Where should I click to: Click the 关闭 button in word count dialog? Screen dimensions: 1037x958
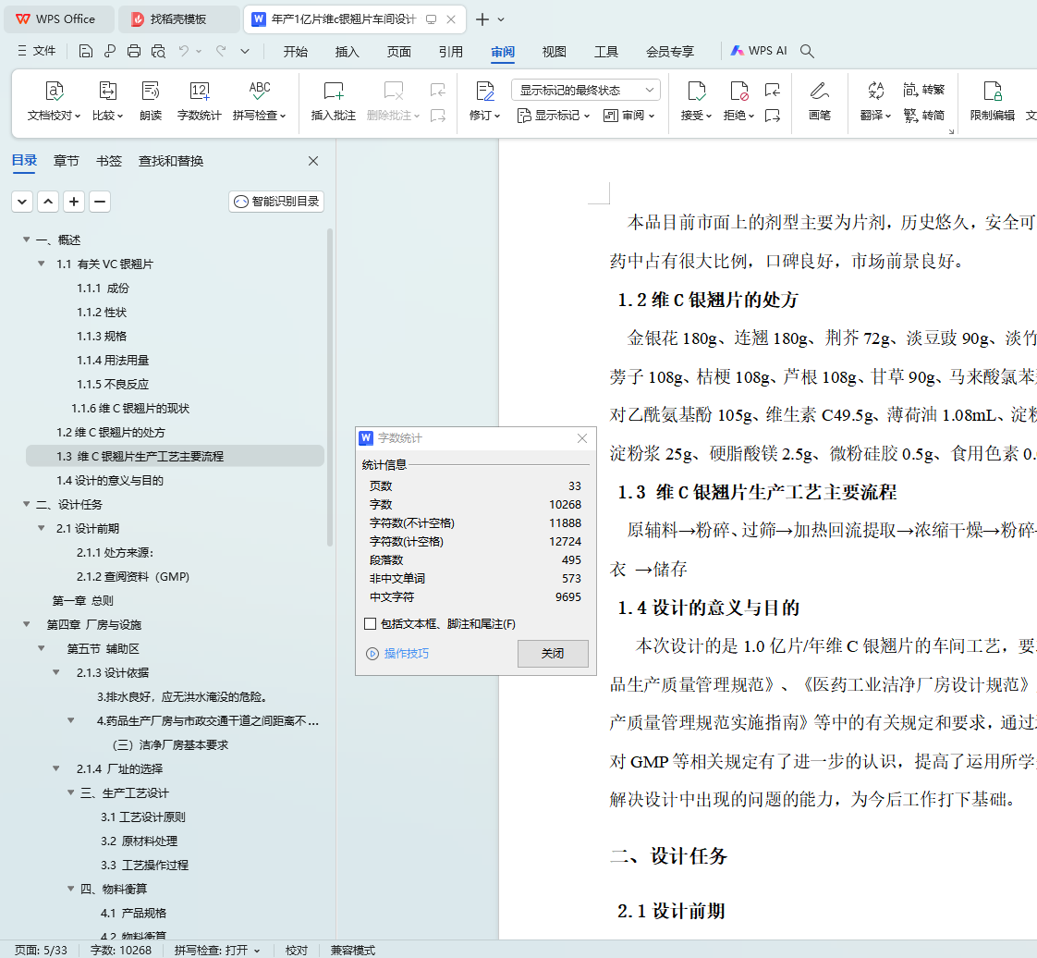(553, 654)
